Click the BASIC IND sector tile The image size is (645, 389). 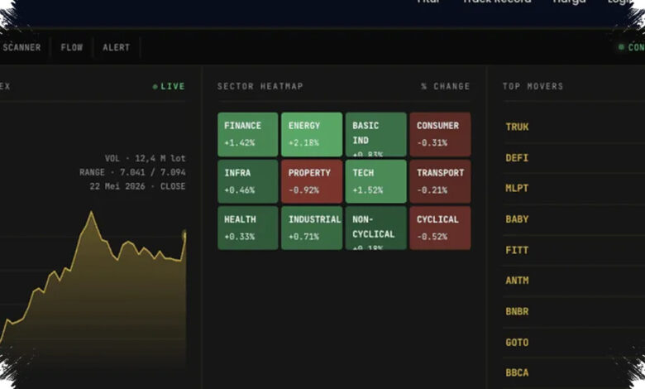coord(376,134)
